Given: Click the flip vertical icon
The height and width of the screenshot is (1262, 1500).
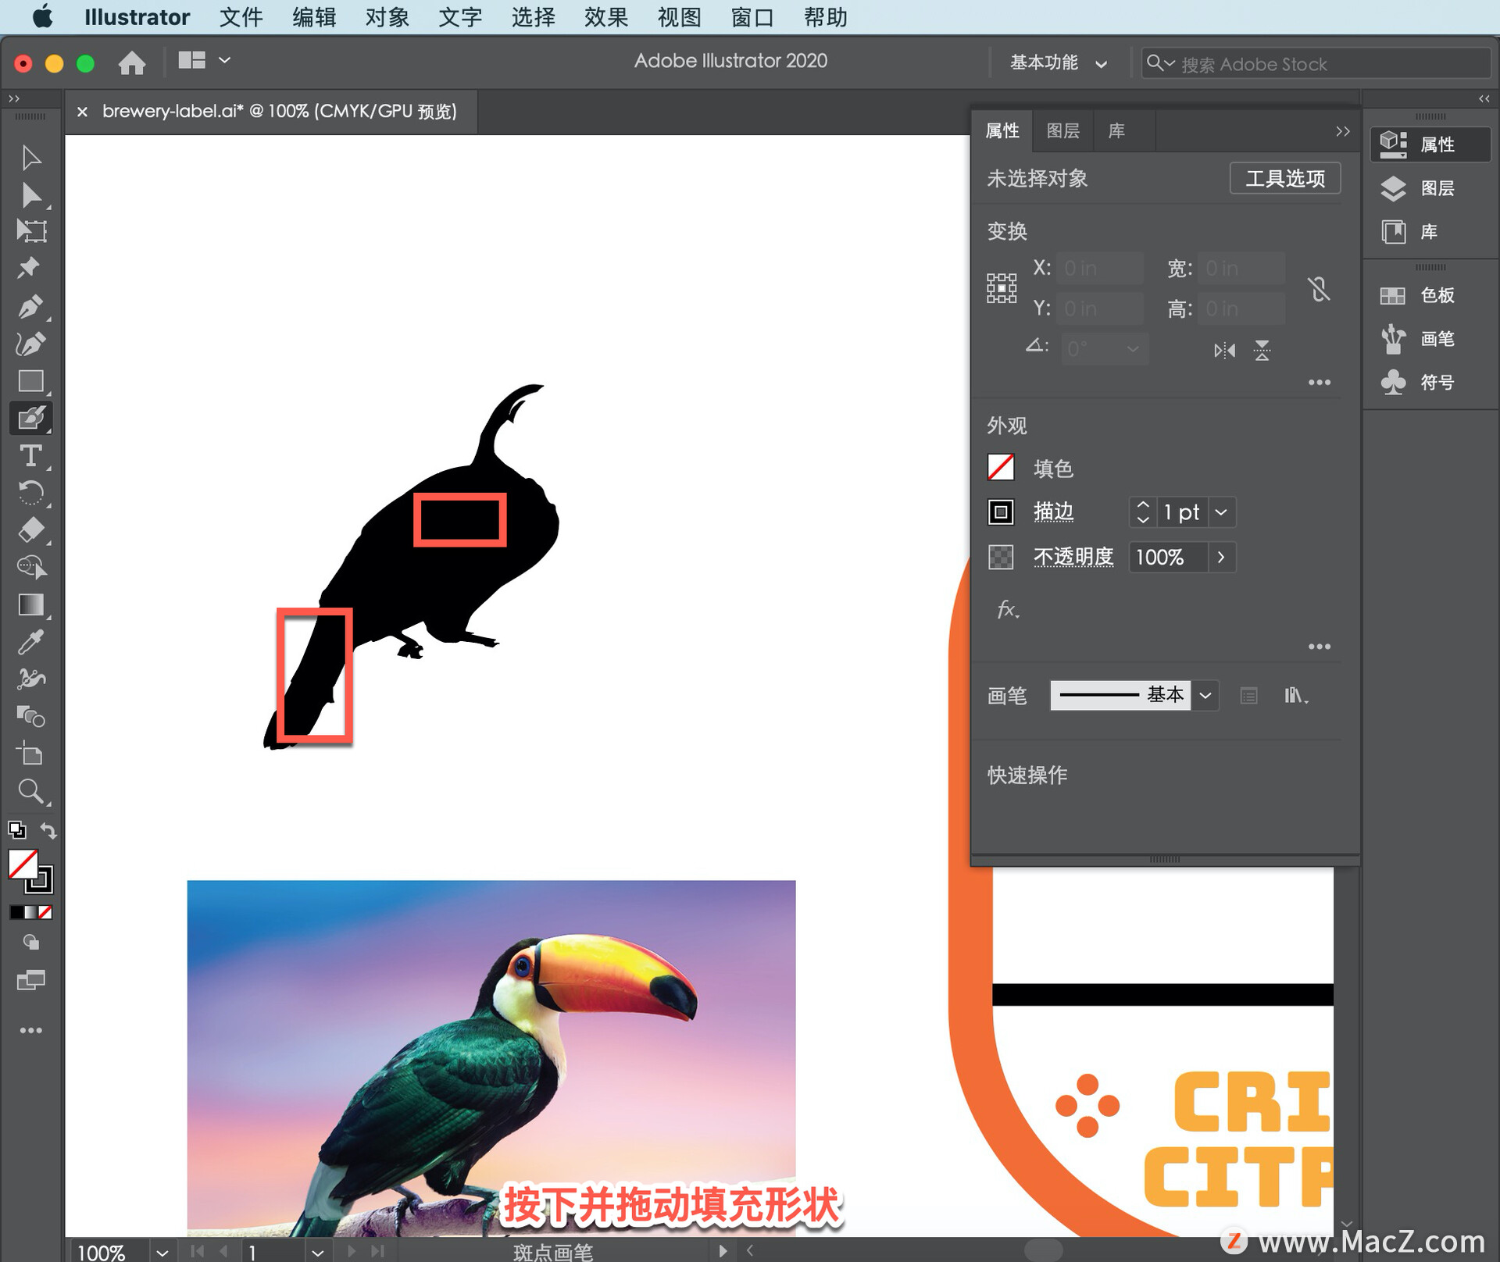Looking at the screenshot, I should tap(1262, 350).
